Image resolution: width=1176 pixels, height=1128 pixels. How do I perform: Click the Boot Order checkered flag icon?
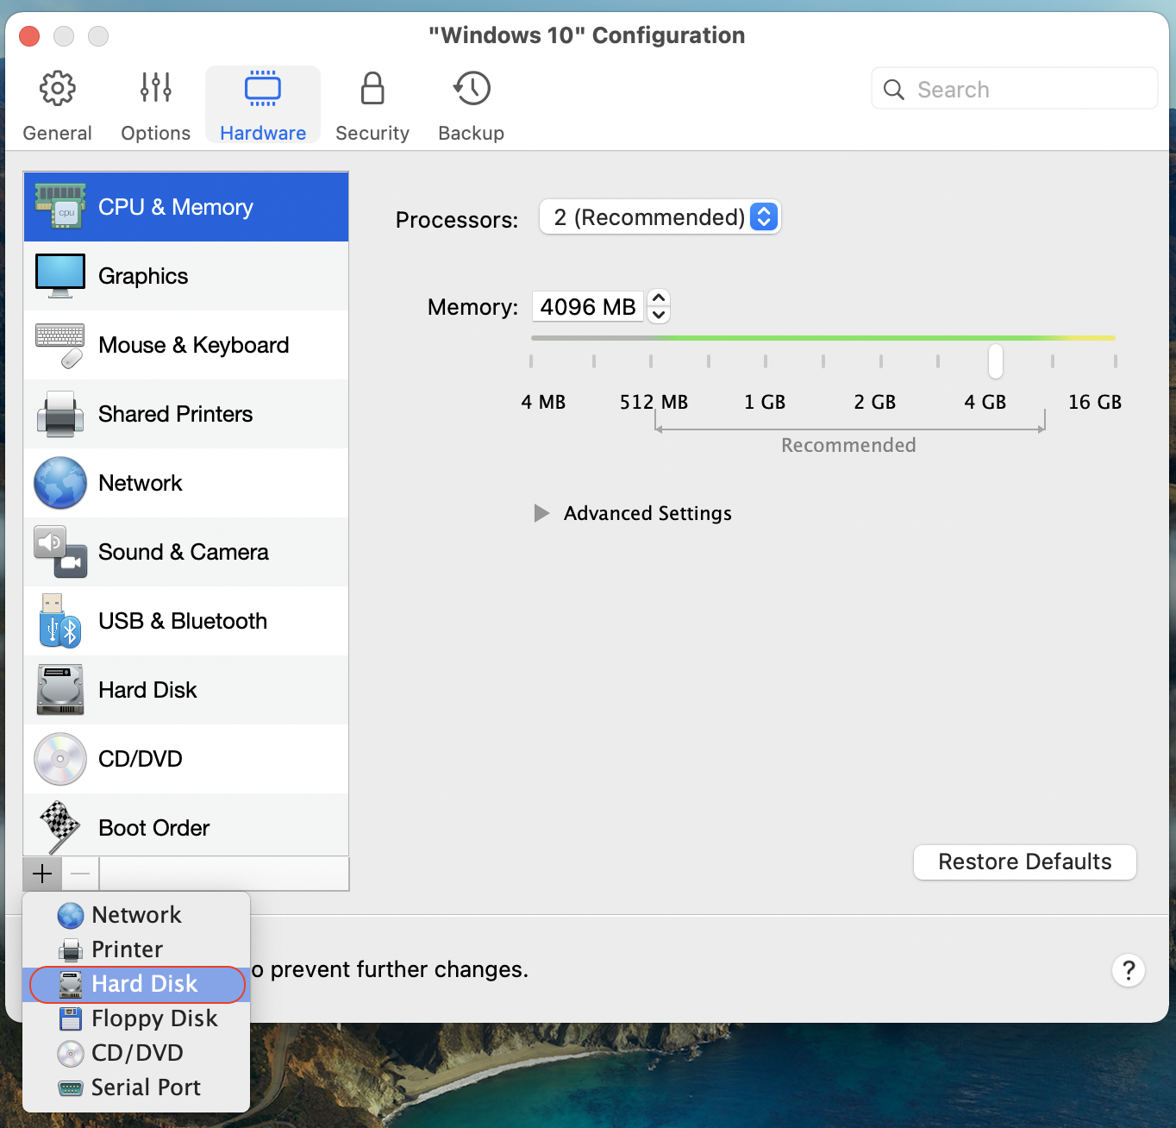[x=60, y=827]
